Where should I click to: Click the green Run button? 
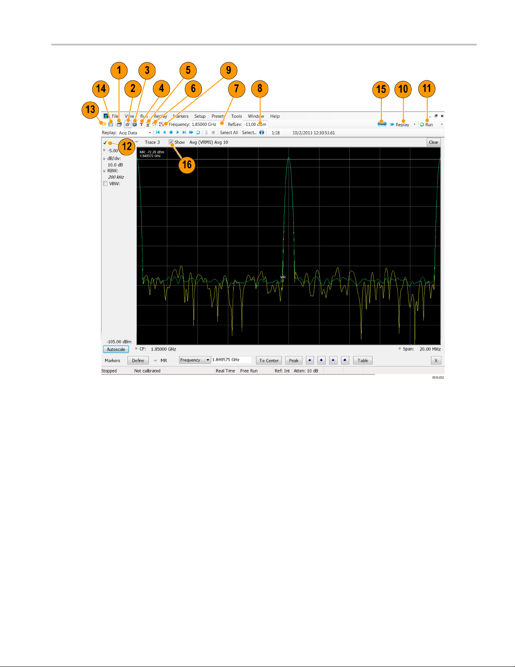[427, 125]
